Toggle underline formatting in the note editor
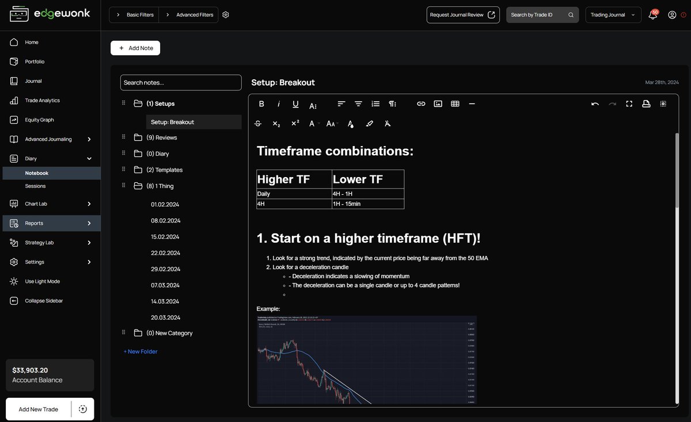The height and width of the screenshot is (422, 691). click(295, 104)
